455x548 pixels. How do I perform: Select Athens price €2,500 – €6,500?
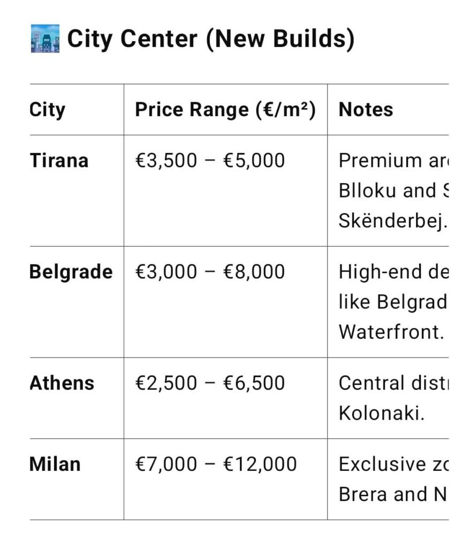210,383
